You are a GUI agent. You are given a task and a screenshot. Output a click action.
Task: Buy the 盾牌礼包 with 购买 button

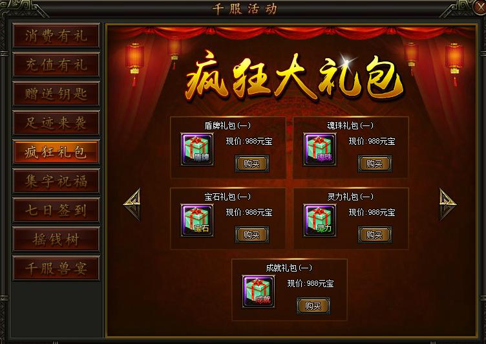pos(252,164)
